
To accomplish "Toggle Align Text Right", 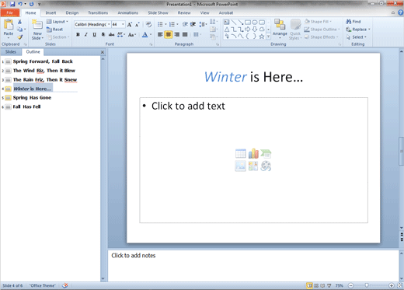I will pos(177,34).
